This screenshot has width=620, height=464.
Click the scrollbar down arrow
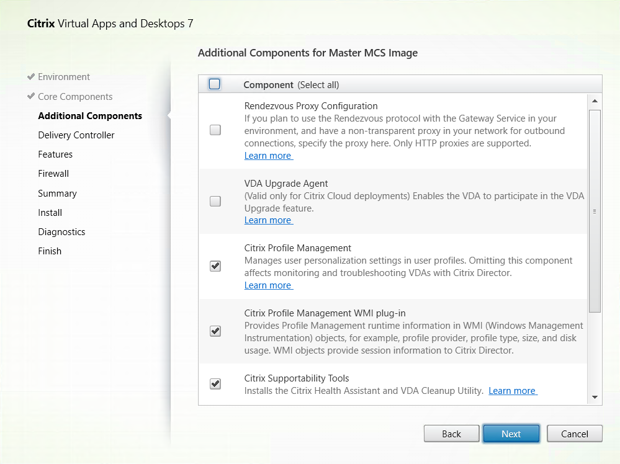pyautogui.click(x=594, y=397)
